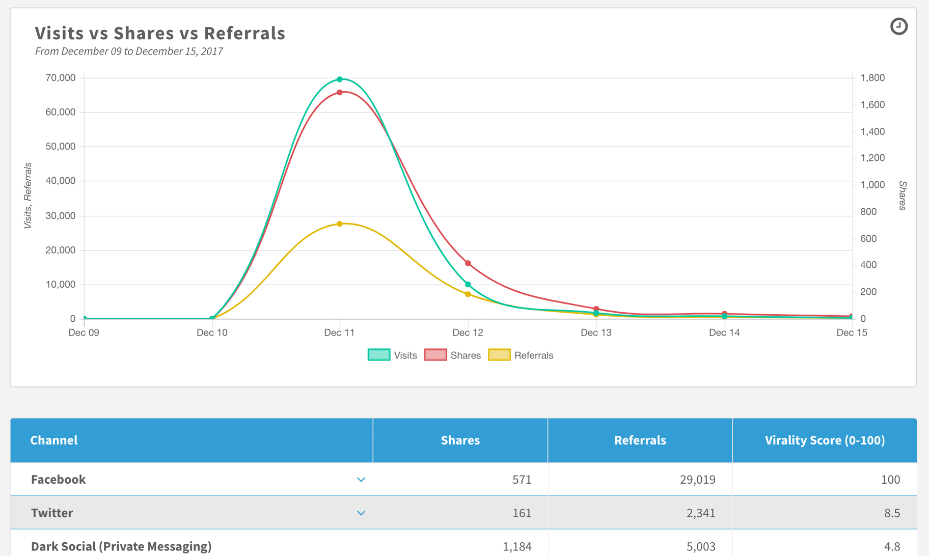
Task: Click the Shares data point on Dec 14
Action: coord(724,314)
